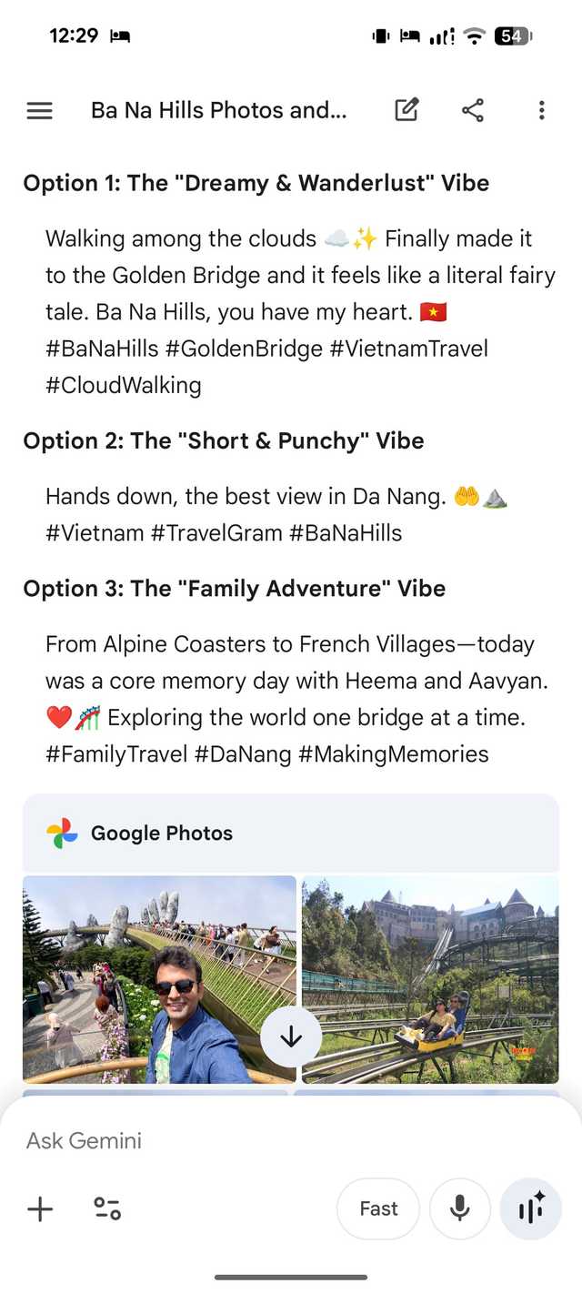
Task: Open the alpine coaster photo
Action: coord(430,978)
